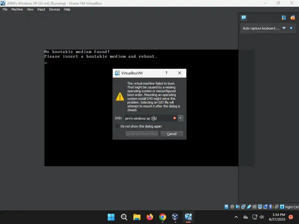Check Do not show this dialog again
This screenshot has width=299, height=224.
pos(117,126)
